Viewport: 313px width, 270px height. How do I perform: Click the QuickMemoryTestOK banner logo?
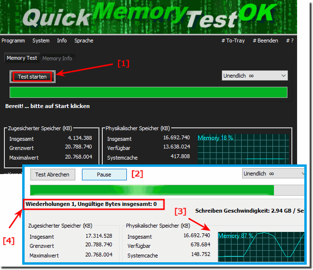pyautogui.click(x=149, y=16)
